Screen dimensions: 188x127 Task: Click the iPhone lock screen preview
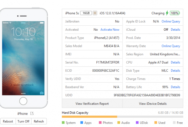[x=23, y=58]
